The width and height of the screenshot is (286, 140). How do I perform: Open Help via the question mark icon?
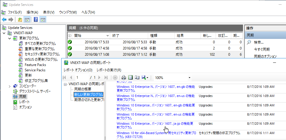tap(36, 19)
